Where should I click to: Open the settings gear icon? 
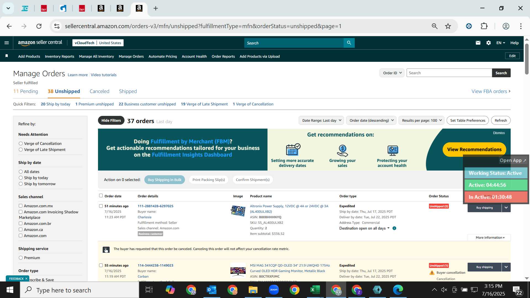click(x=489, y=43)
